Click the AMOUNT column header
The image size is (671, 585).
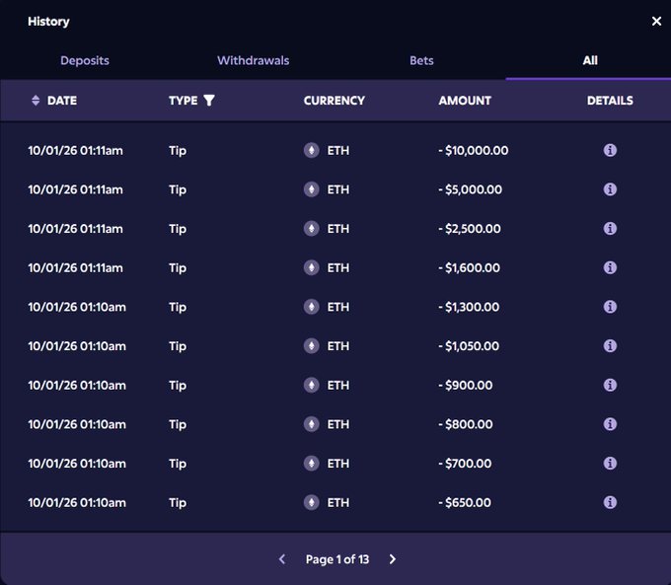click(x=465, y=101)
